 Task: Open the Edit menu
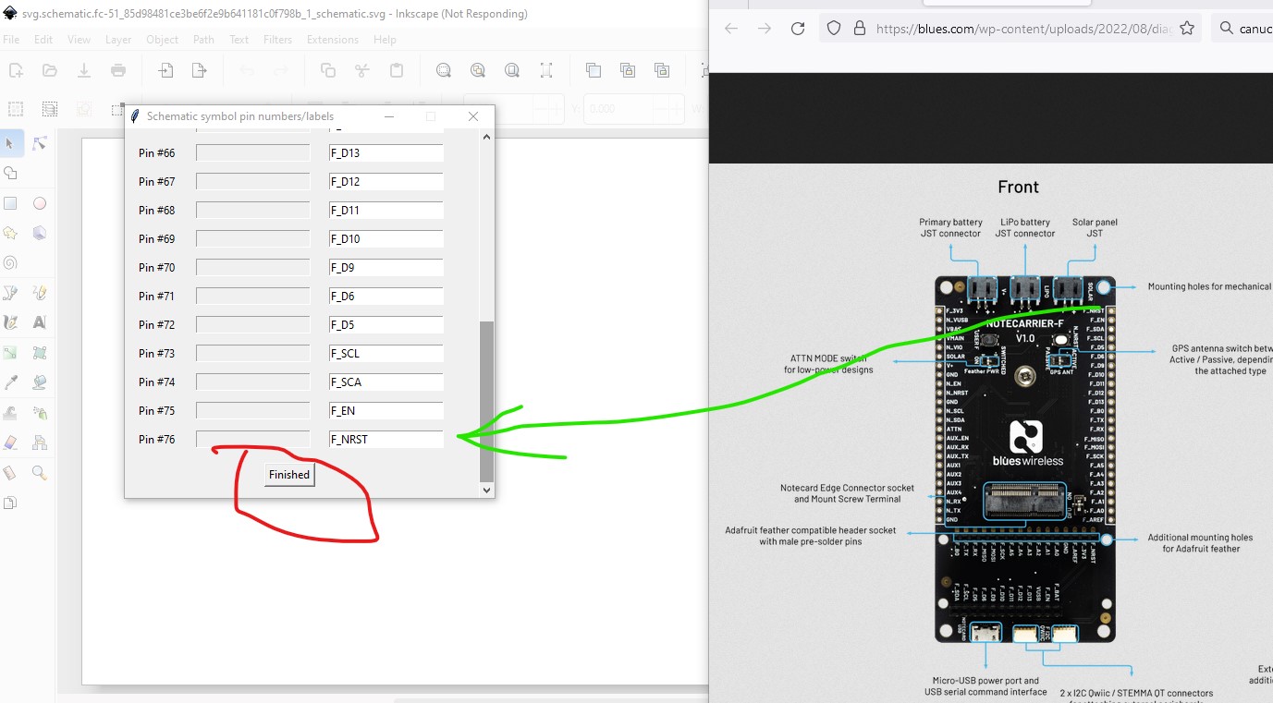click(x=43, y=40)
